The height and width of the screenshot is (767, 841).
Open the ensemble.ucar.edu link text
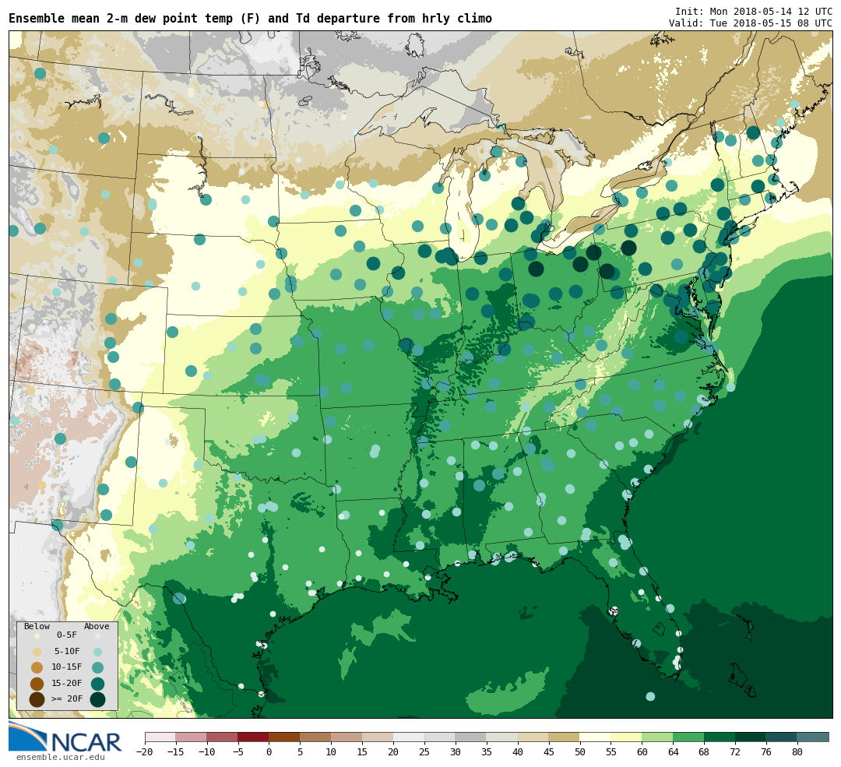point(60,757)
